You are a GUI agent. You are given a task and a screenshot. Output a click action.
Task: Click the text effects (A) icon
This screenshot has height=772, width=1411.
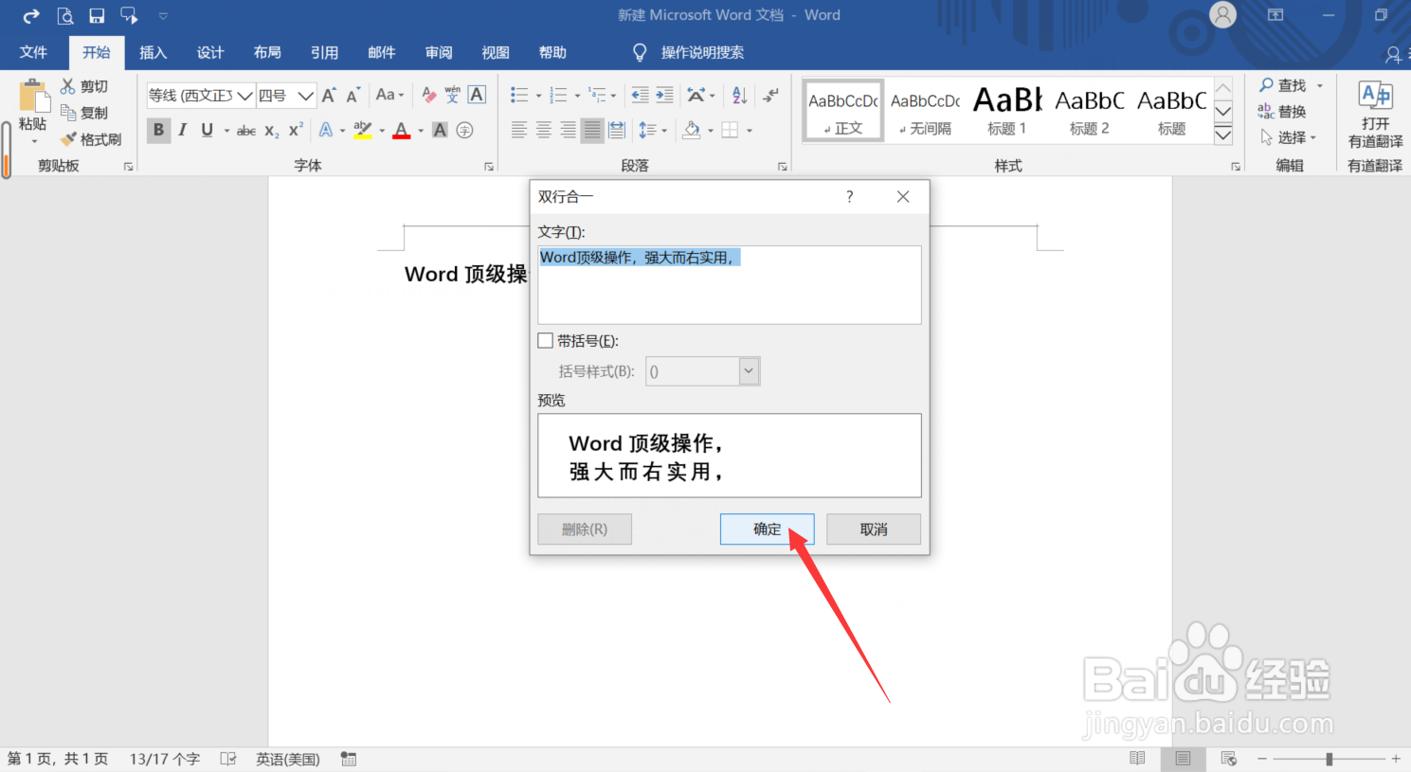[x=326, y=130]
